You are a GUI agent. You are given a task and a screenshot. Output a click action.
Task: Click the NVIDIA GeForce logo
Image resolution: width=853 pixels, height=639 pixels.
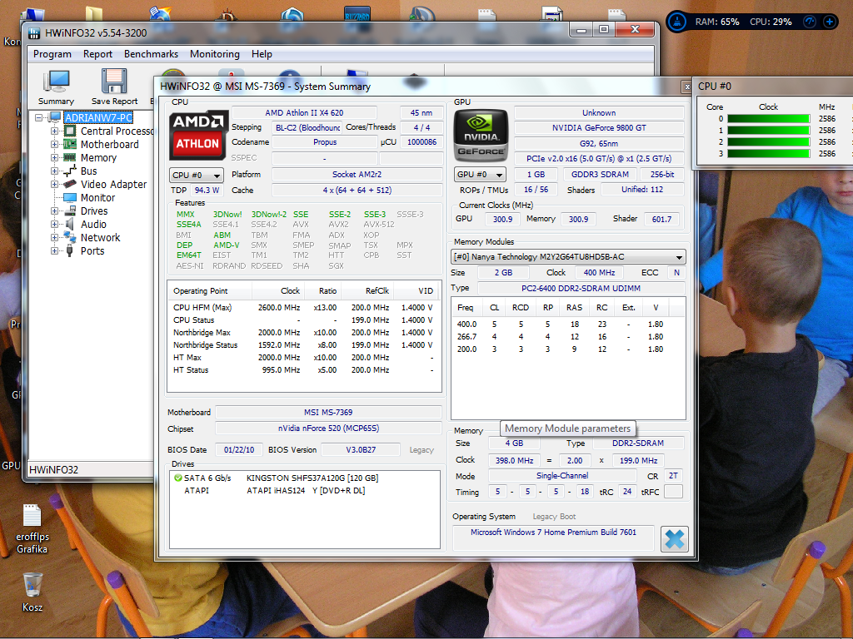point(481,136)
